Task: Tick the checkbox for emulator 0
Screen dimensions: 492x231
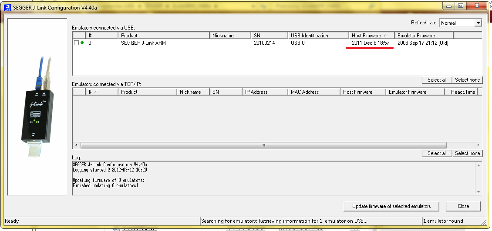Action: pos(76,43)
